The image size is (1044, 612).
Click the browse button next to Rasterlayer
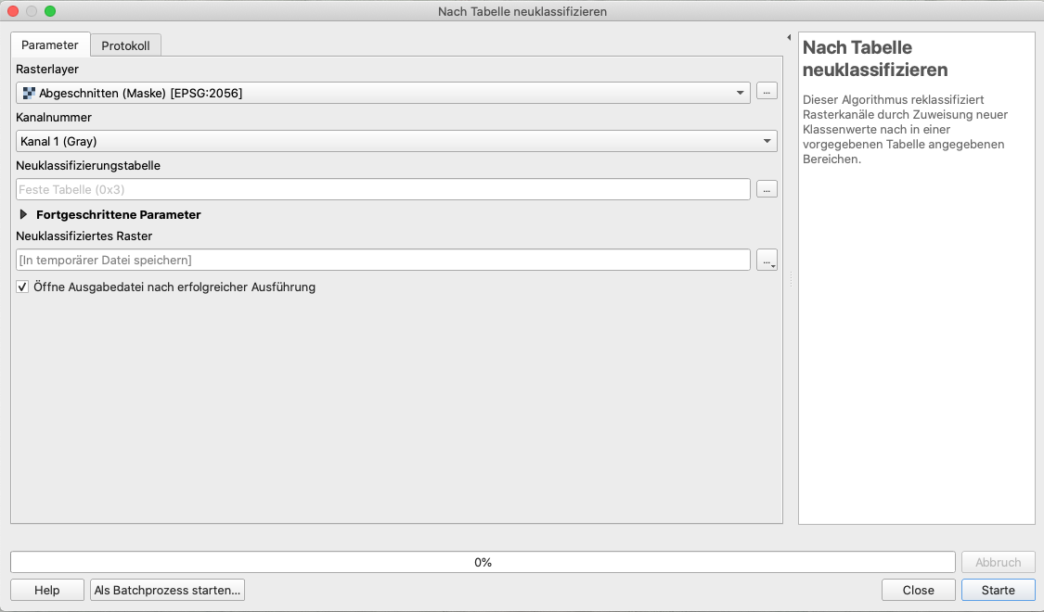coord(767,92)
